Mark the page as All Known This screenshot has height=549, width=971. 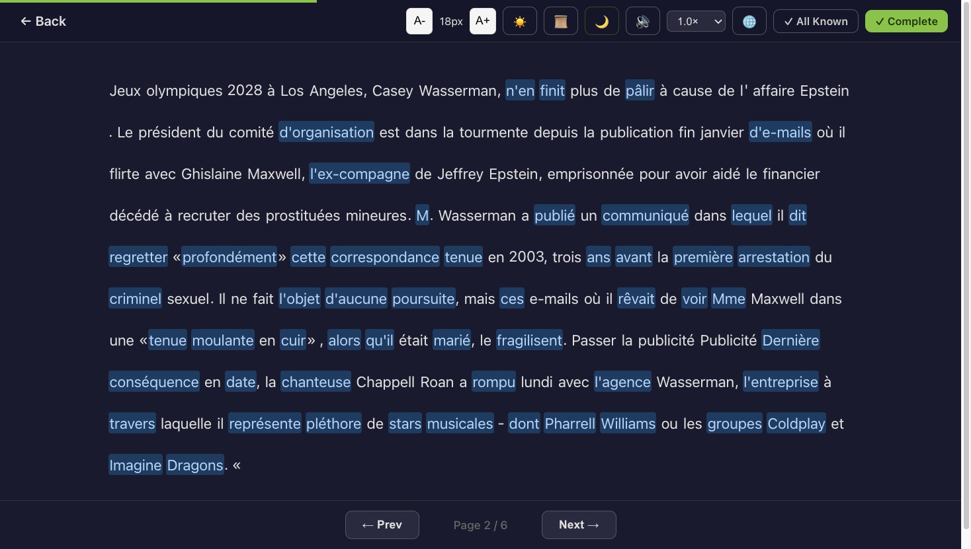[x=815, y=20]
